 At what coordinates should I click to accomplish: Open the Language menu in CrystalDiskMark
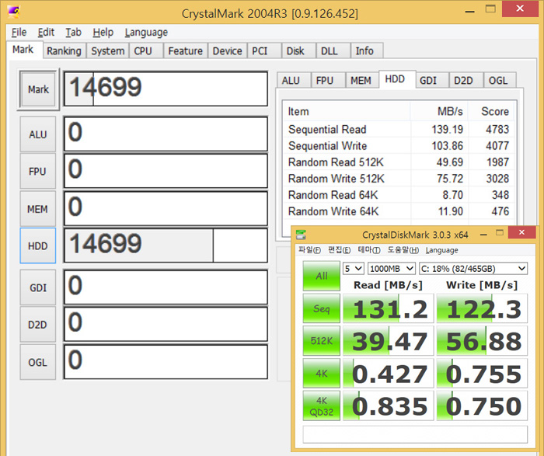(x=441, y=250)
